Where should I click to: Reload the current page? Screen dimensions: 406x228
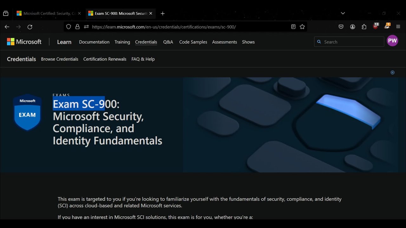point(30,27)
